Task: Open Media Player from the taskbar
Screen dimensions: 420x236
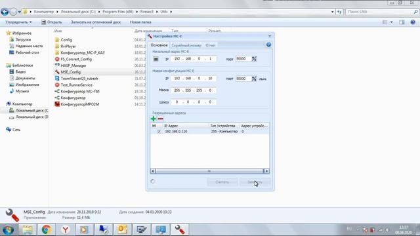Action: pos(84,229)
